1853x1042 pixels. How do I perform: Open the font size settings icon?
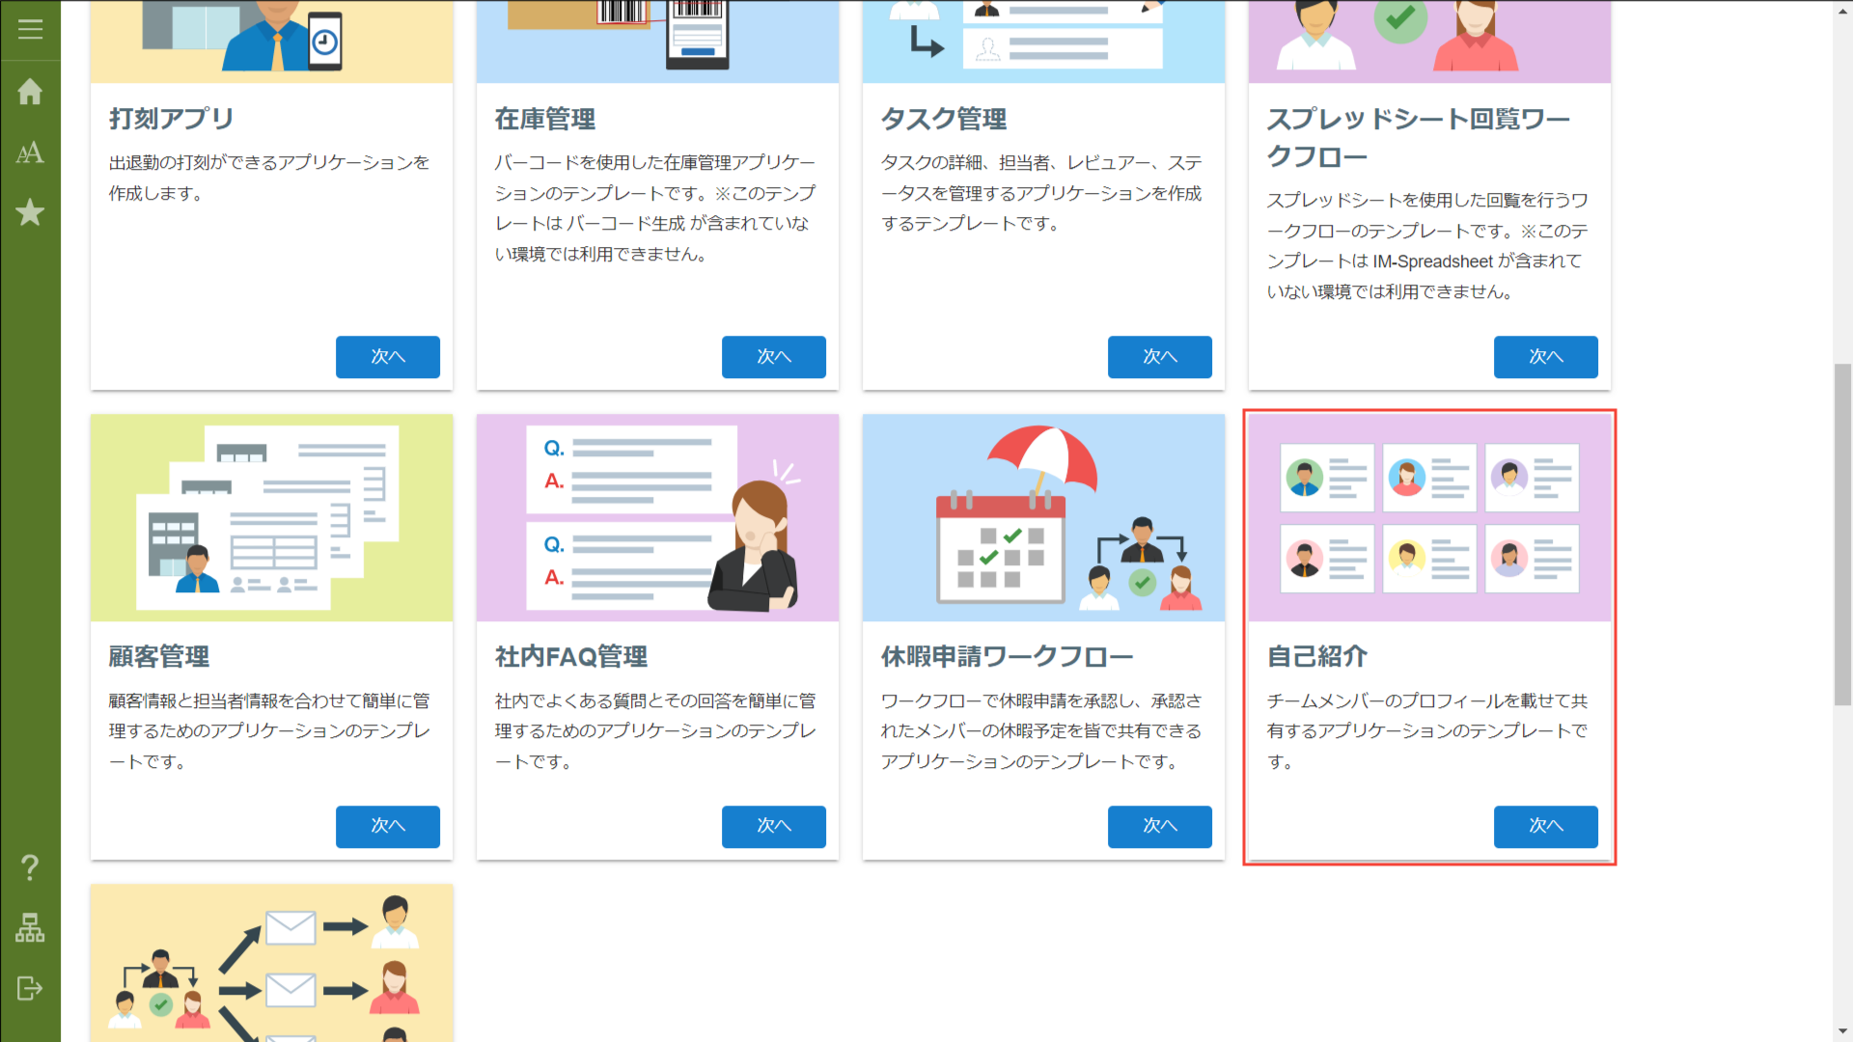click(30, 151)
